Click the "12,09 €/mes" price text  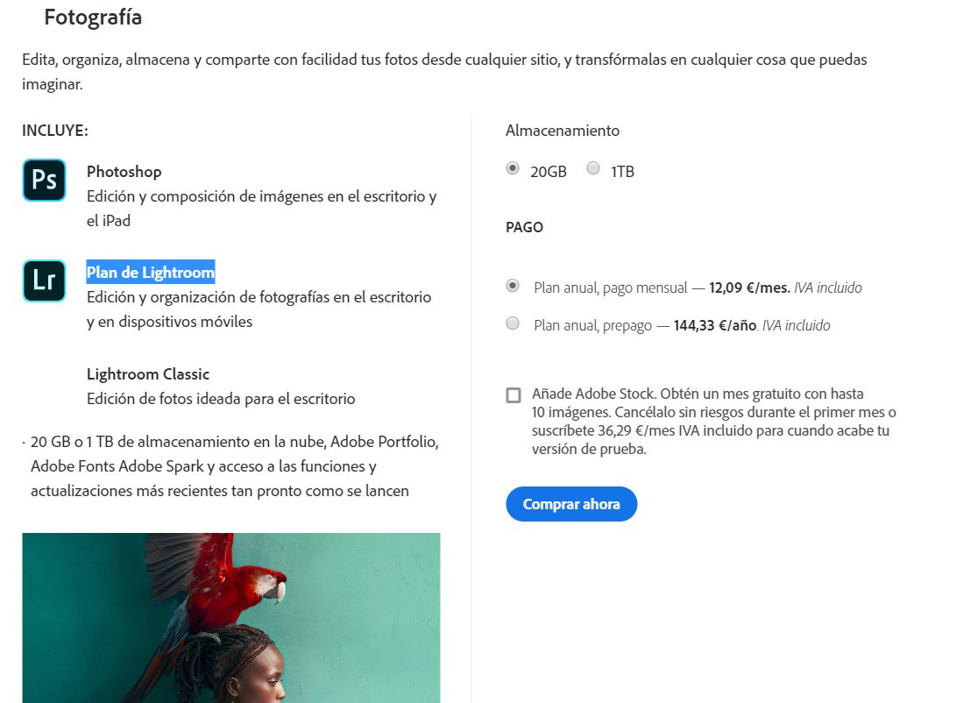coord(749,288)
